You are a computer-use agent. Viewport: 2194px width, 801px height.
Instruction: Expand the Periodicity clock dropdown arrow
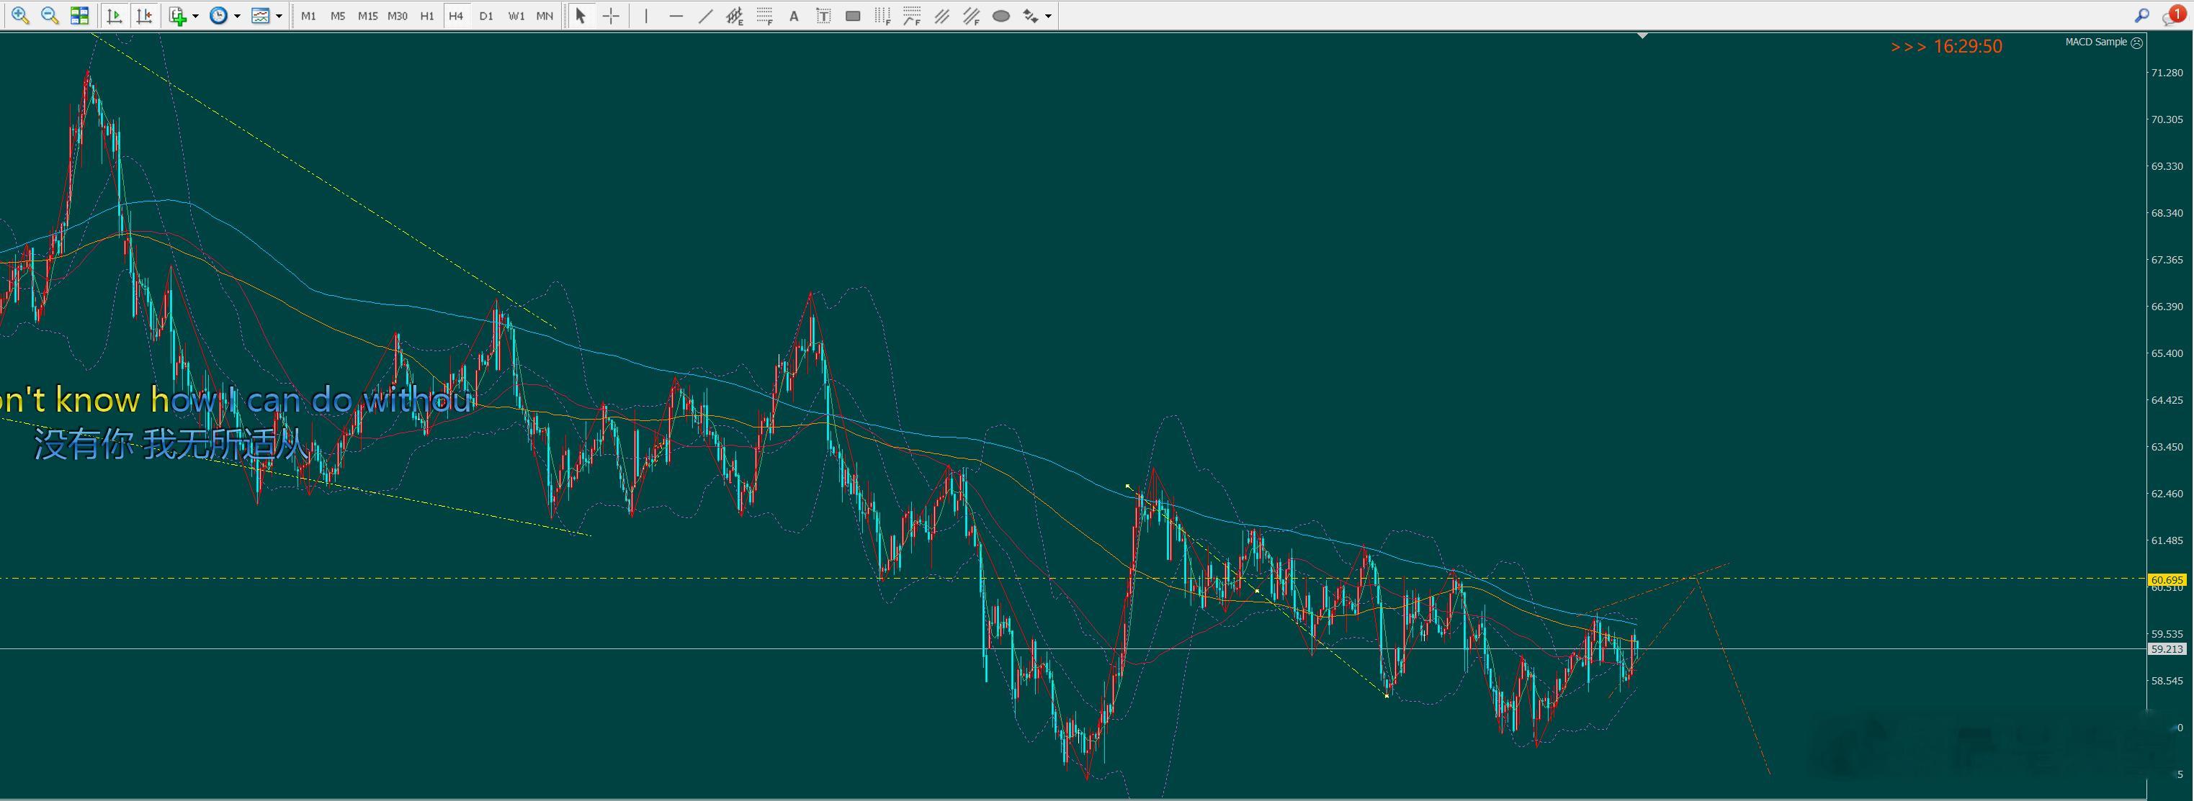point(237,15)
